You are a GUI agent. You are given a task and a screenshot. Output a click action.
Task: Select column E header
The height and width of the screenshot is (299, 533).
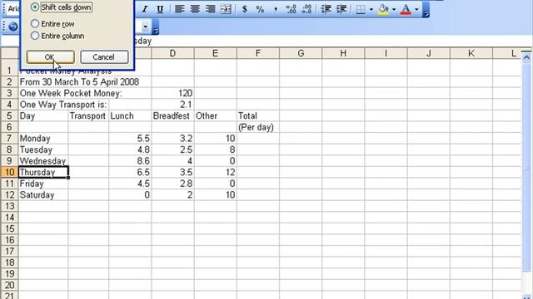click(215, 53)
